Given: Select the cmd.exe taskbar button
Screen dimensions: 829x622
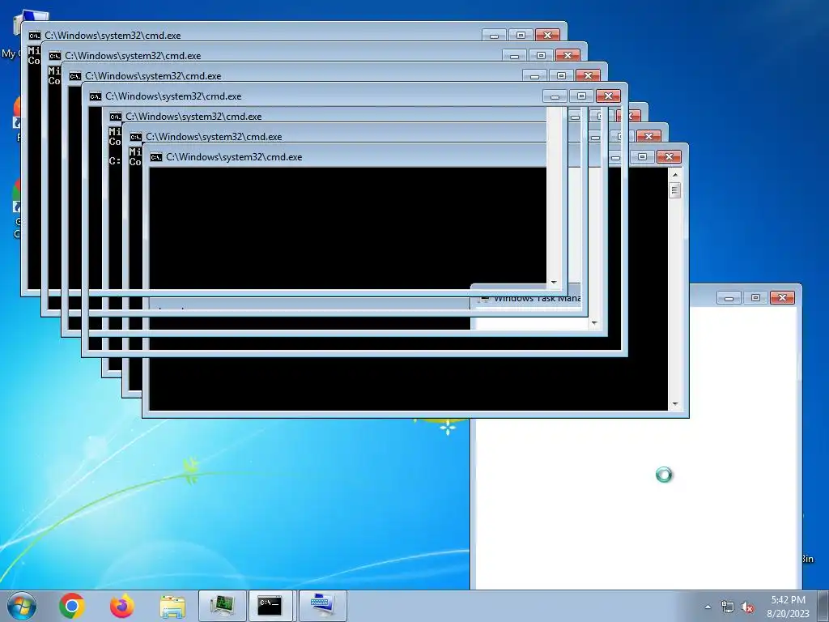Looking at the screenshot, I should coord(270,606).
